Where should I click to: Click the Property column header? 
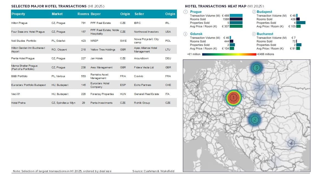[x=18, y=14]
